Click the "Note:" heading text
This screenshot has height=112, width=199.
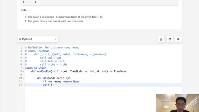click(x=24, y=10)
